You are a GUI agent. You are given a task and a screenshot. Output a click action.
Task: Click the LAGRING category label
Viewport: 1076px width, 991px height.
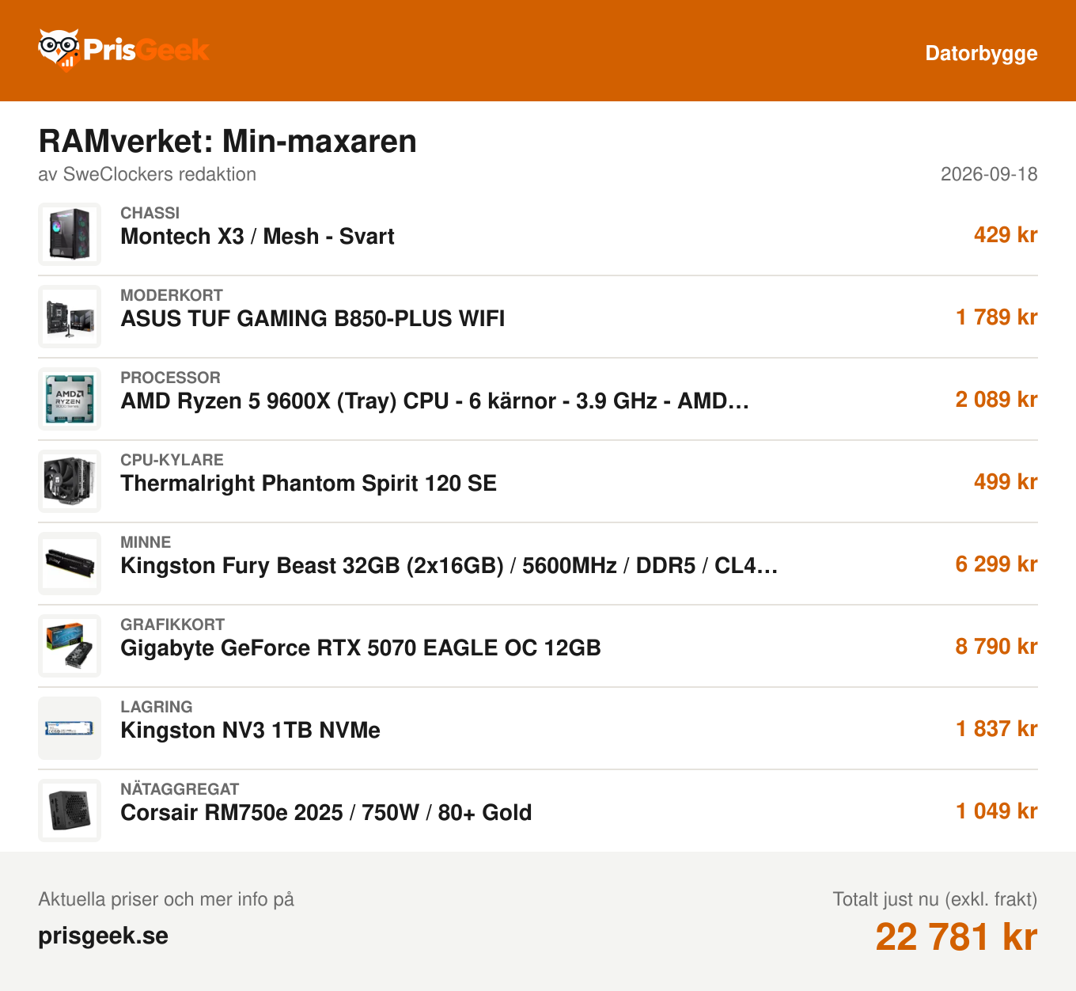pos(157,707)
